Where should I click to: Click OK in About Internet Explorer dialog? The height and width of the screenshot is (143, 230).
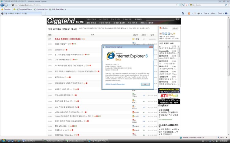pyautogui.click(x=145, y=84)
